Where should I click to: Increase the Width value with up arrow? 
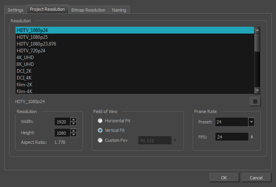(73, 119)
